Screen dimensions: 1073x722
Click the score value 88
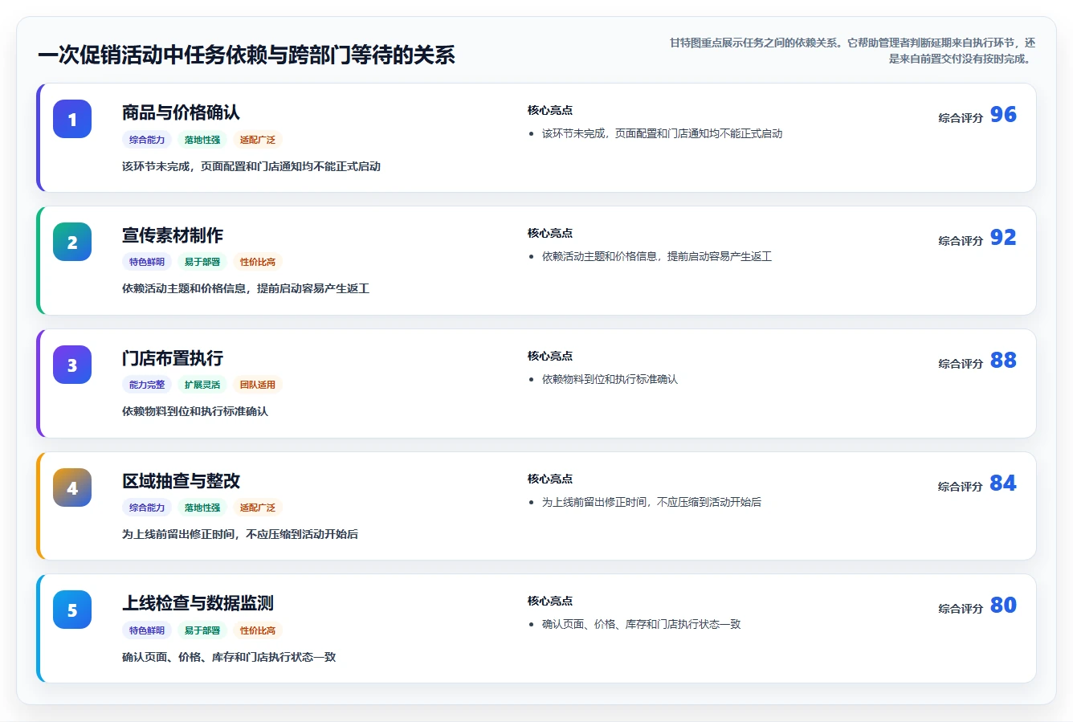(1003, 361)
